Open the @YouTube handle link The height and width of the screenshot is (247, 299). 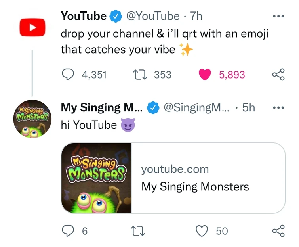click(152, 16)
